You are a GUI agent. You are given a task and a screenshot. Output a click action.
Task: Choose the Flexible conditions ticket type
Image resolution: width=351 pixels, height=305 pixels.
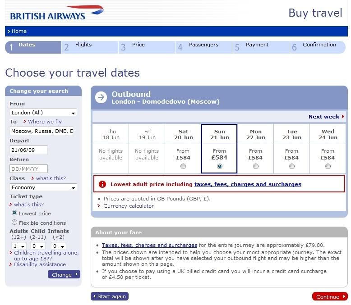coord(14,223)
